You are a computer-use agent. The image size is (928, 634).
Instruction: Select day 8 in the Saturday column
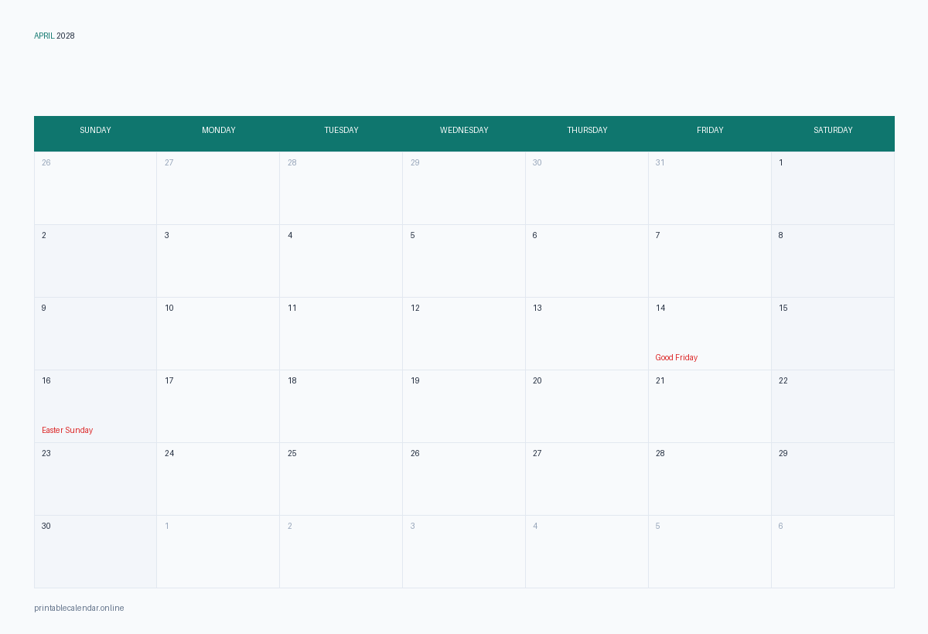tap(833, 261)
